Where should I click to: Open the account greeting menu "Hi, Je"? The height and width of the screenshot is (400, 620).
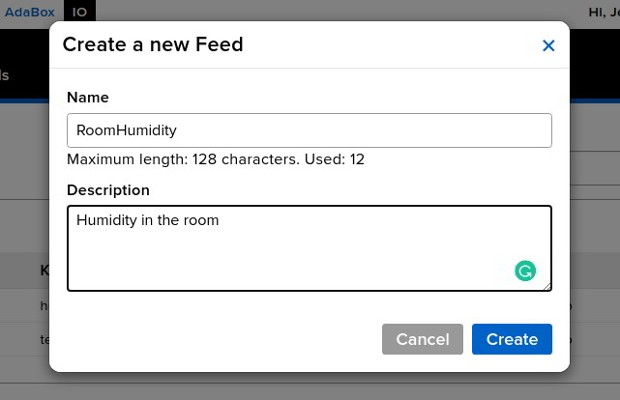[x=604, y=13]
